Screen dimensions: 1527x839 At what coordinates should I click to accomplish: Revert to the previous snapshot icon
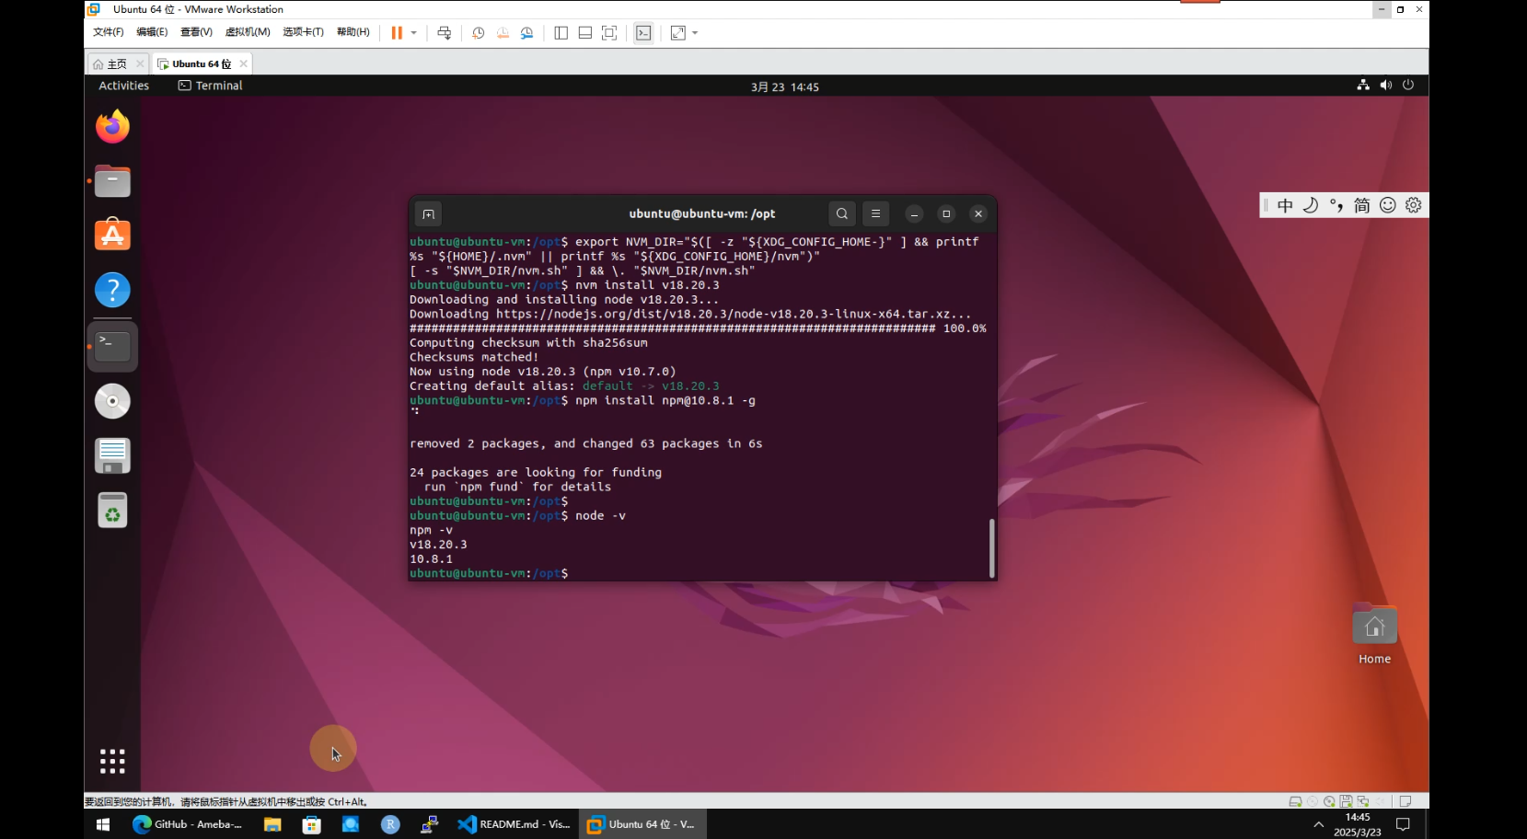pyautogui.click(x=503, y=32)
